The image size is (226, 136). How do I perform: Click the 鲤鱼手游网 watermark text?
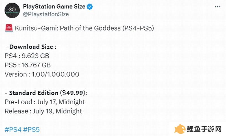pos(204,129)
